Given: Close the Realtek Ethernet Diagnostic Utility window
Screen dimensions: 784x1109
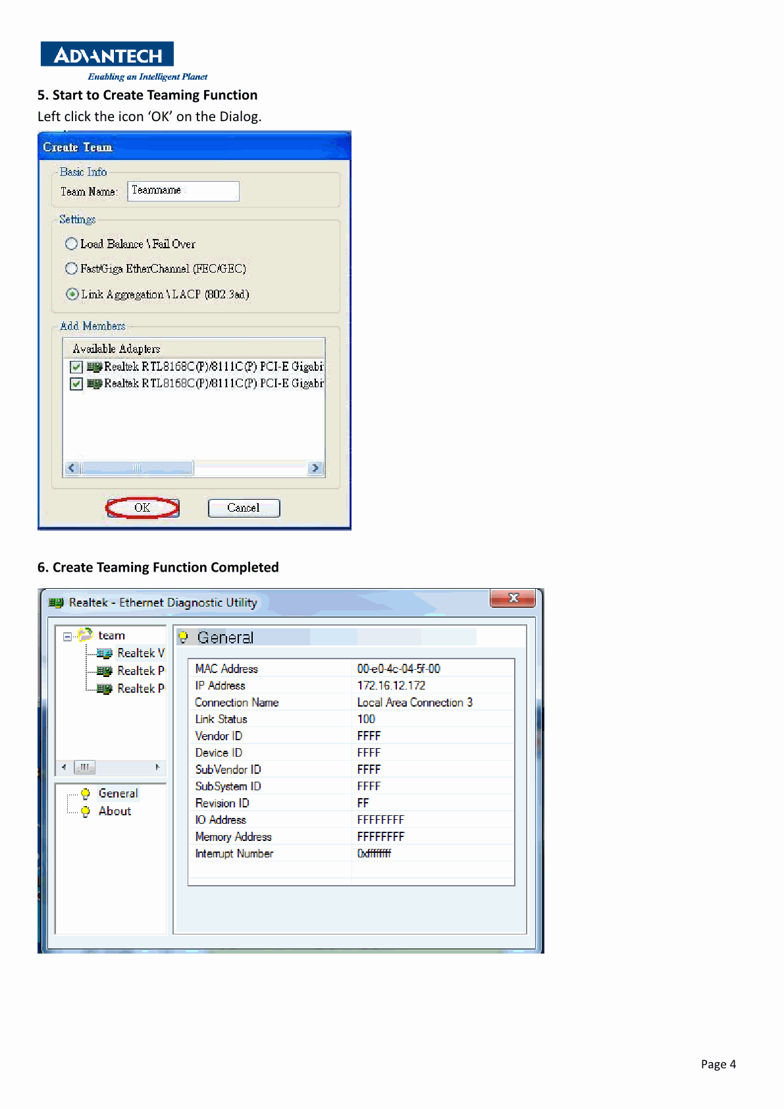Looking at the screenshot, I should click(513, 597).
